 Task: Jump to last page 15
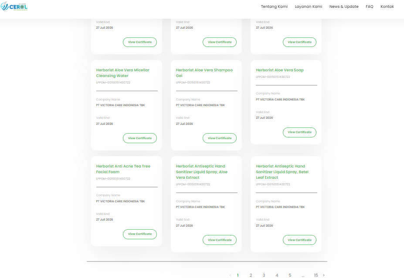pyautogui.click(x=316, y=275)
